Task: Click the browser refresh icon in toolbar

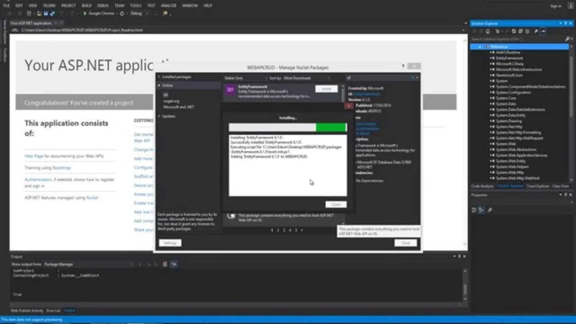Action: 122,13
